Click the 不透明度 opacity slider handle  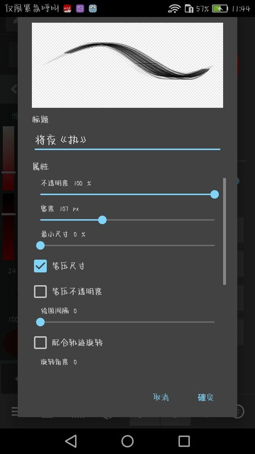coord(214,194)
